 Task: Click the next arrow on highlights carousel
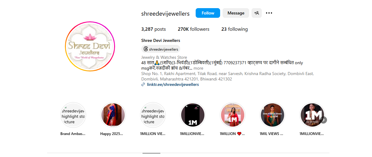click(323, 120)
